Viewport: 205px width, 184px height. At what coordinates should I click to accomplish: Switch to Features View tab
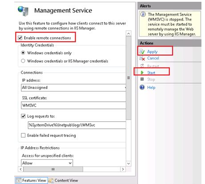click(x=32, y=180)
